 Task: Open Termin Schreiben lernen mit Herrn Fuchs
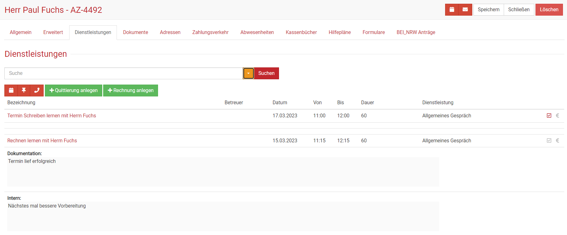(52, 116)
